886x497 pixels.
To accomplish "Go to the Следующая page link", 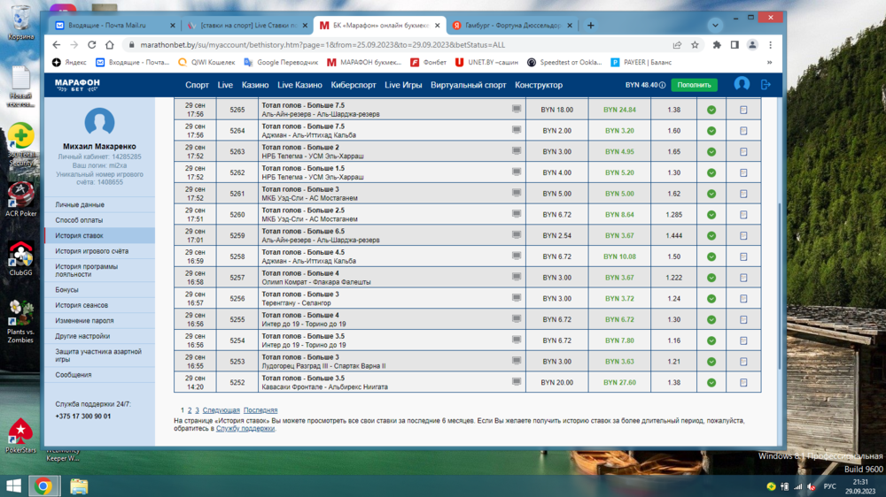I will tap(221, 410).
